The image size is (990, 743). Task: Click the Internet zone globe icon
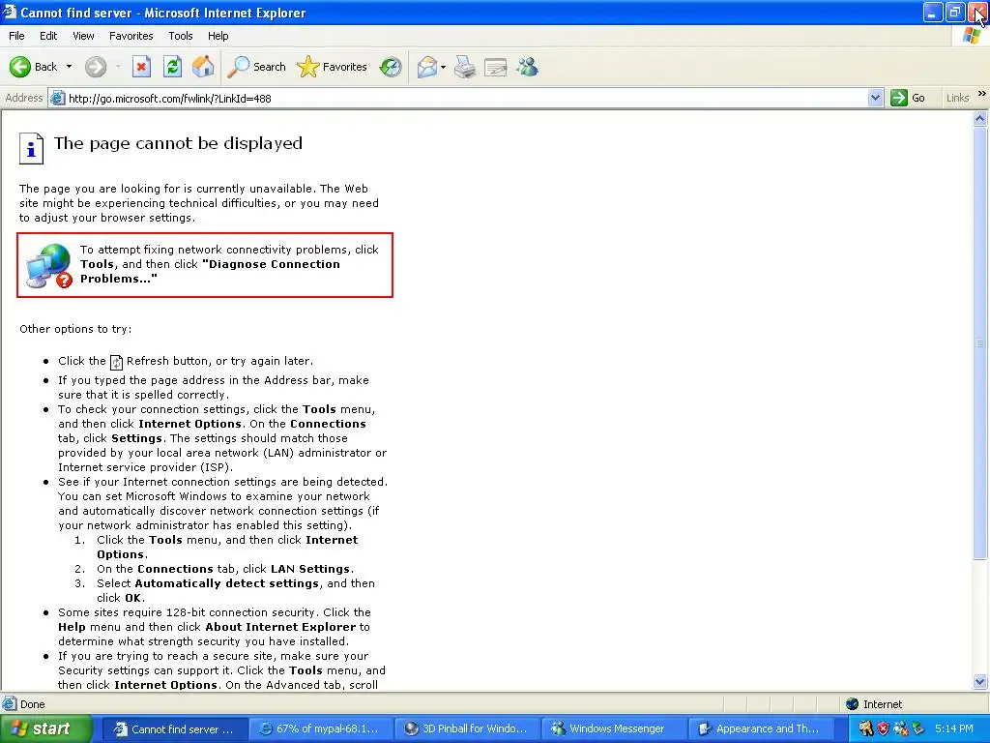(x=853, y=704)
